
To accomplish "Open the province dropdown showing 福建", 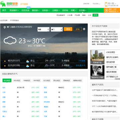I will pos(43,29).
